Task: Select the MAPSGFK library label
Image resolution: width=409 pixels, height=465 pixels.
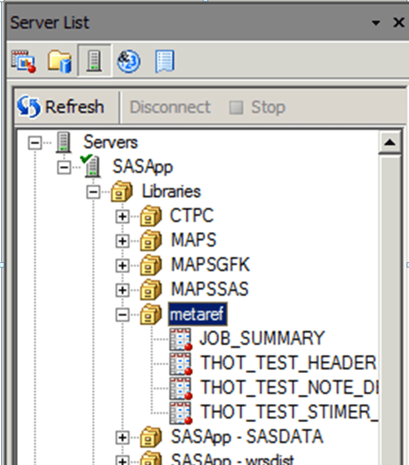Action: 210,265
